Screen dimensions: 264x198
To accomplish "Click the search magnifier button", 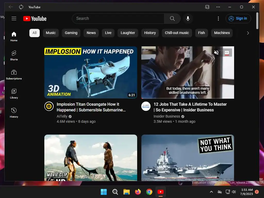I will [172, 19].
